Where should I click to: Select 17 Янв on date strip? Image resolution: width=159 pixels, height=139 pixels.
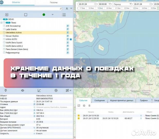click(82, 8)
